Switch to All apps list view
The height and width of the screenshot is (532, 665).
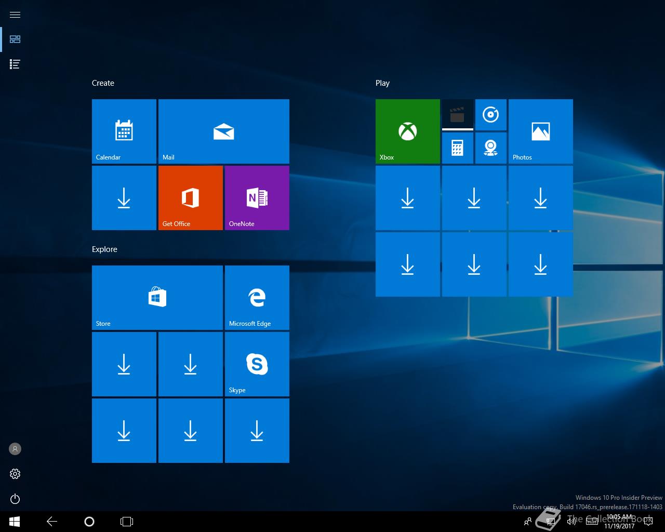(x=15, y=64)
